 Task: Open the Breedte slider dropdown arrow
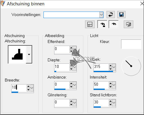coord(32,88)
